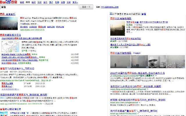Open 新浪福建 news link about 福州
Image resolution: width=186 pixels, height=116 pixels.
130,45
